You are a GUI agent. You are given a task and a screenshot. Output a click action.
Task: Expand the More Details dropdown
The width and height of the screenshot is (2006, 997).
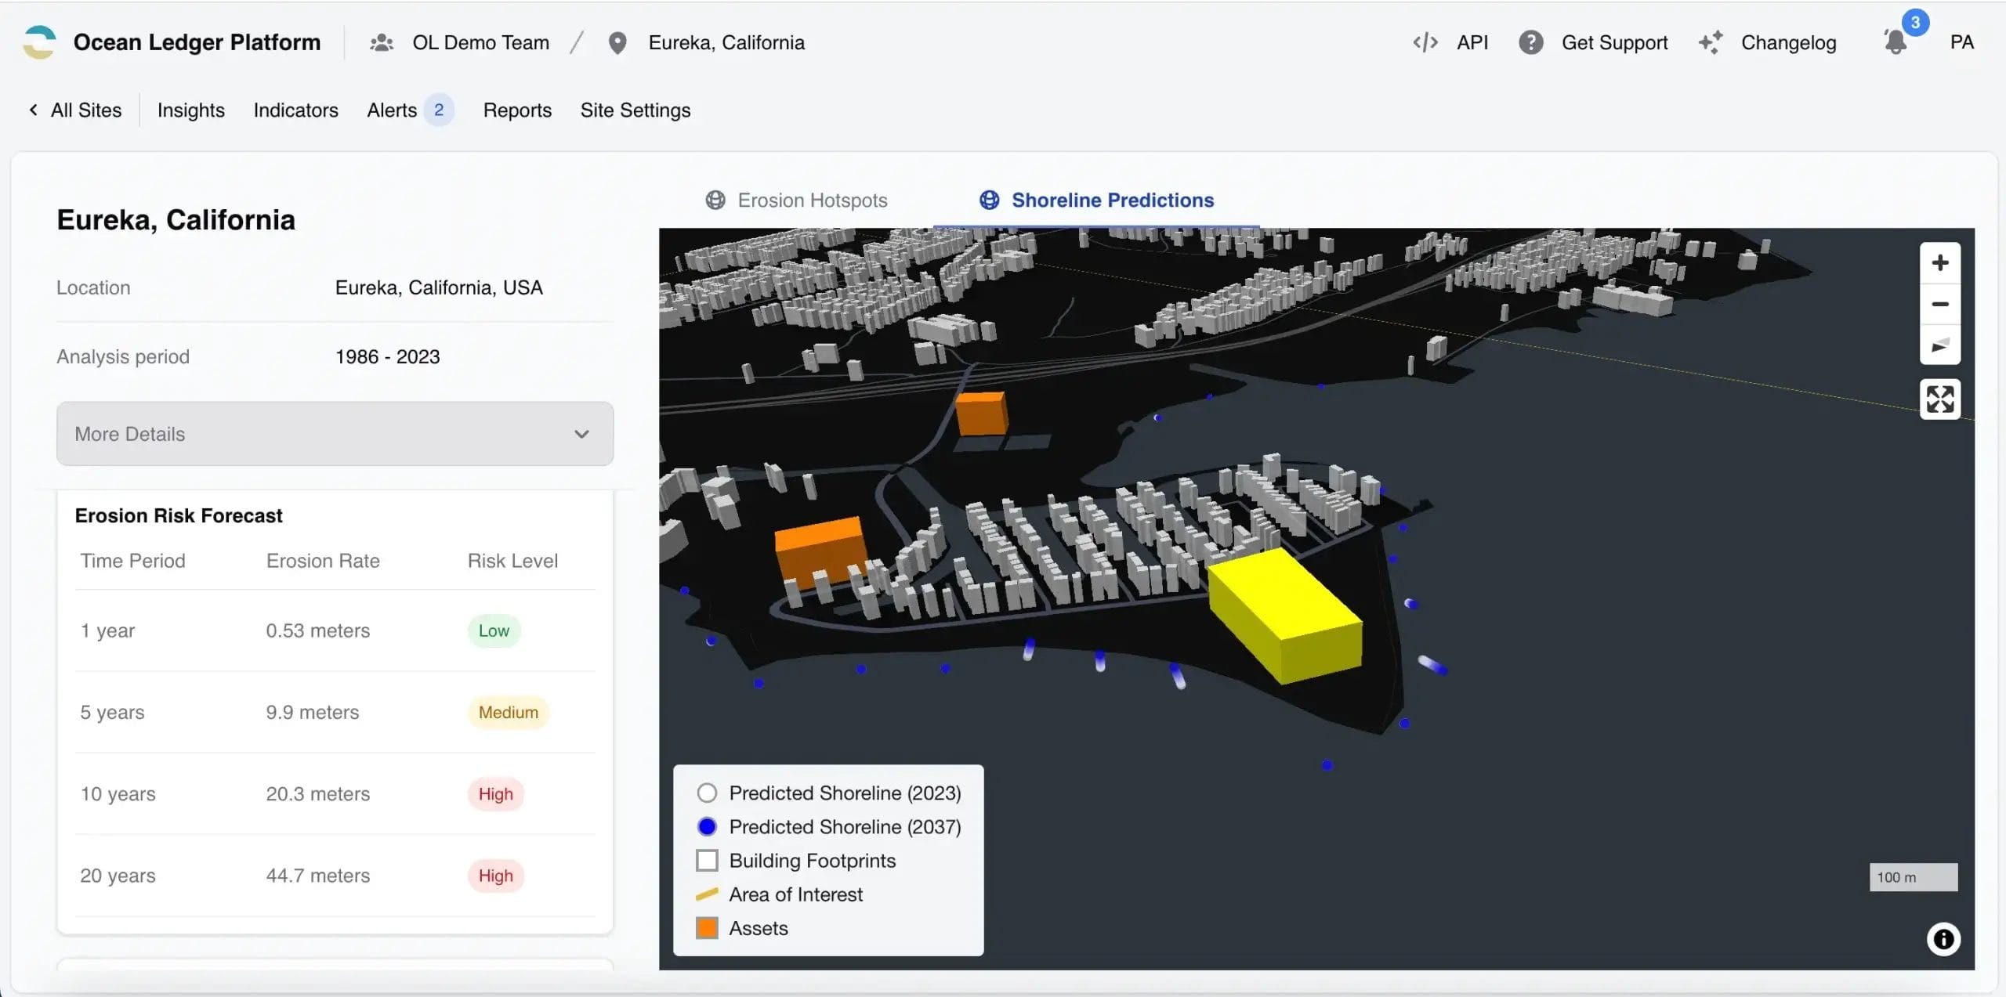[x=335, y=434]
